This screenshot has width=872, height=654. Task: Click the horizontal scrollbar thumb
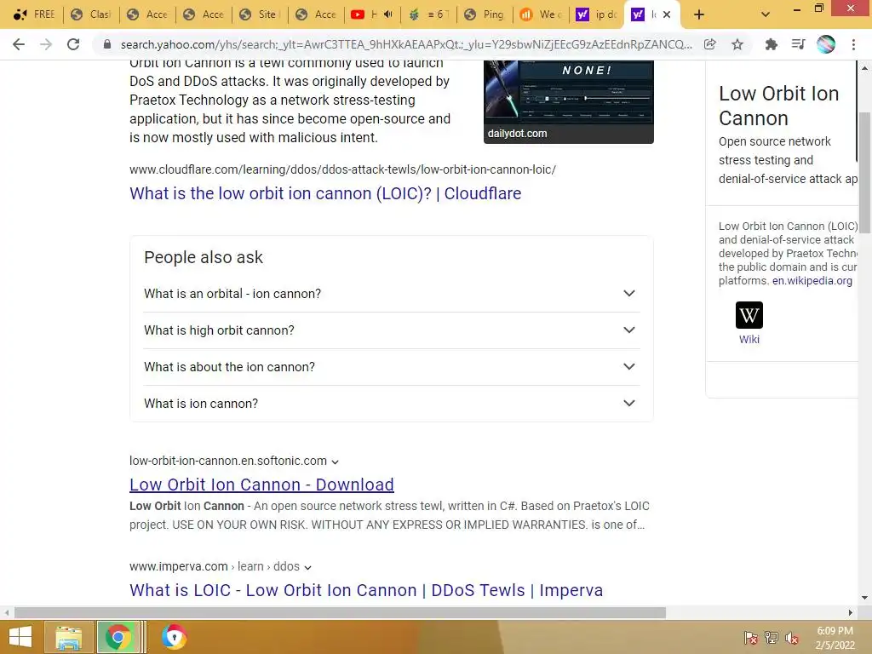(340, 613)
